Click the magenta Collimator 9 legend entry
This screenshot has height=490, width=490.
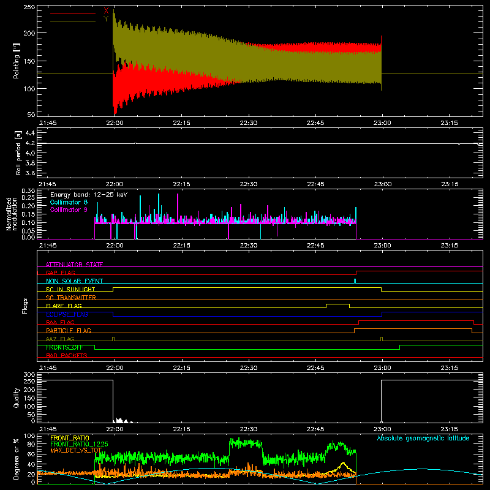pyautogui.click(x=69, y=209)
